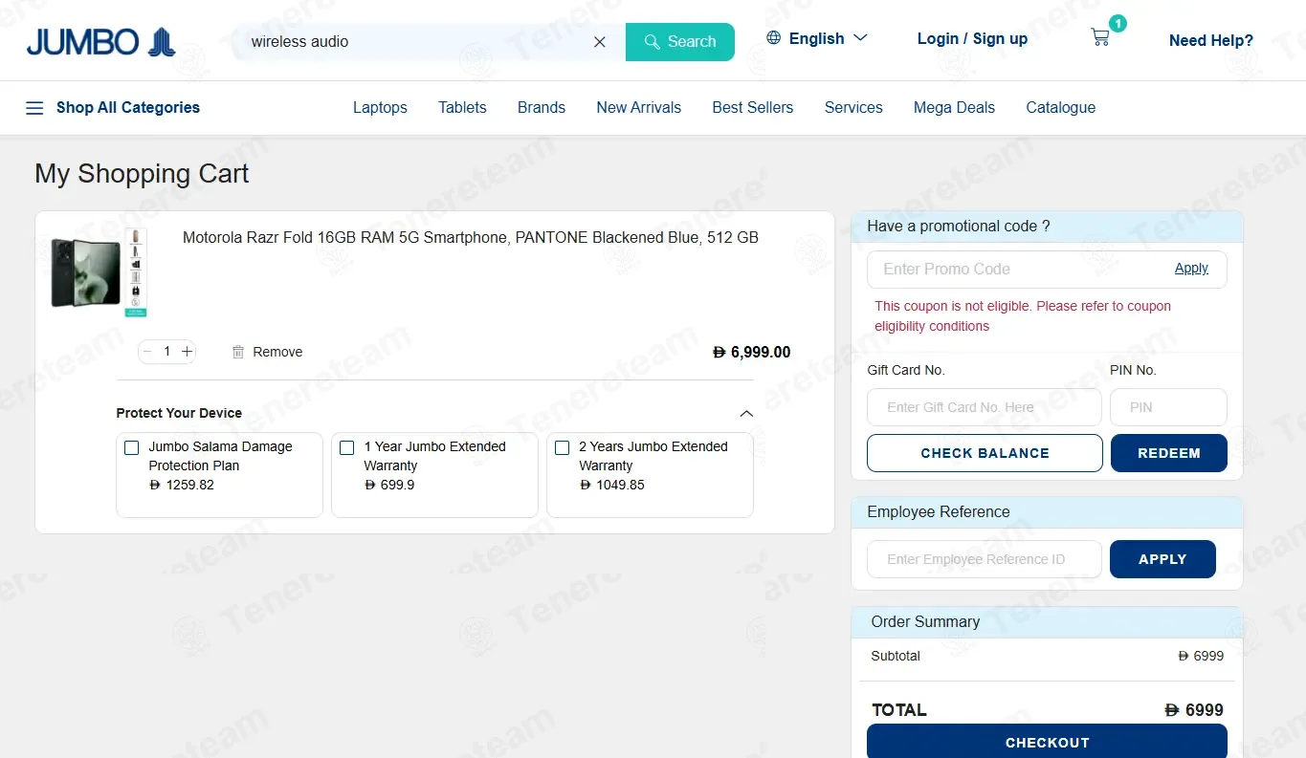Image resolution: width=1306 pixels, height=758 pixels.
Task: Click the Remove text link
Action: click(x=277, y=352)
